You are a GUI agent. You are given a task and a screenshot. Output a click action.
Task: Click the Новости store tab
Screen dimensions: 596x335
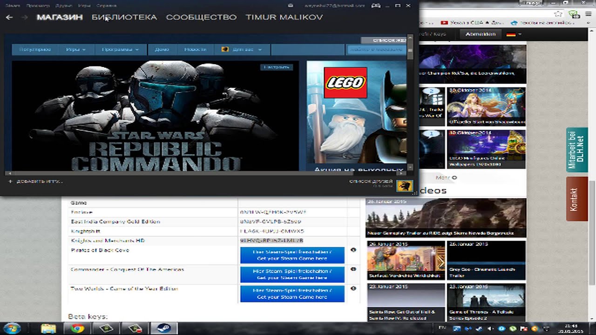pyautogui.click(x=195, y=49)
